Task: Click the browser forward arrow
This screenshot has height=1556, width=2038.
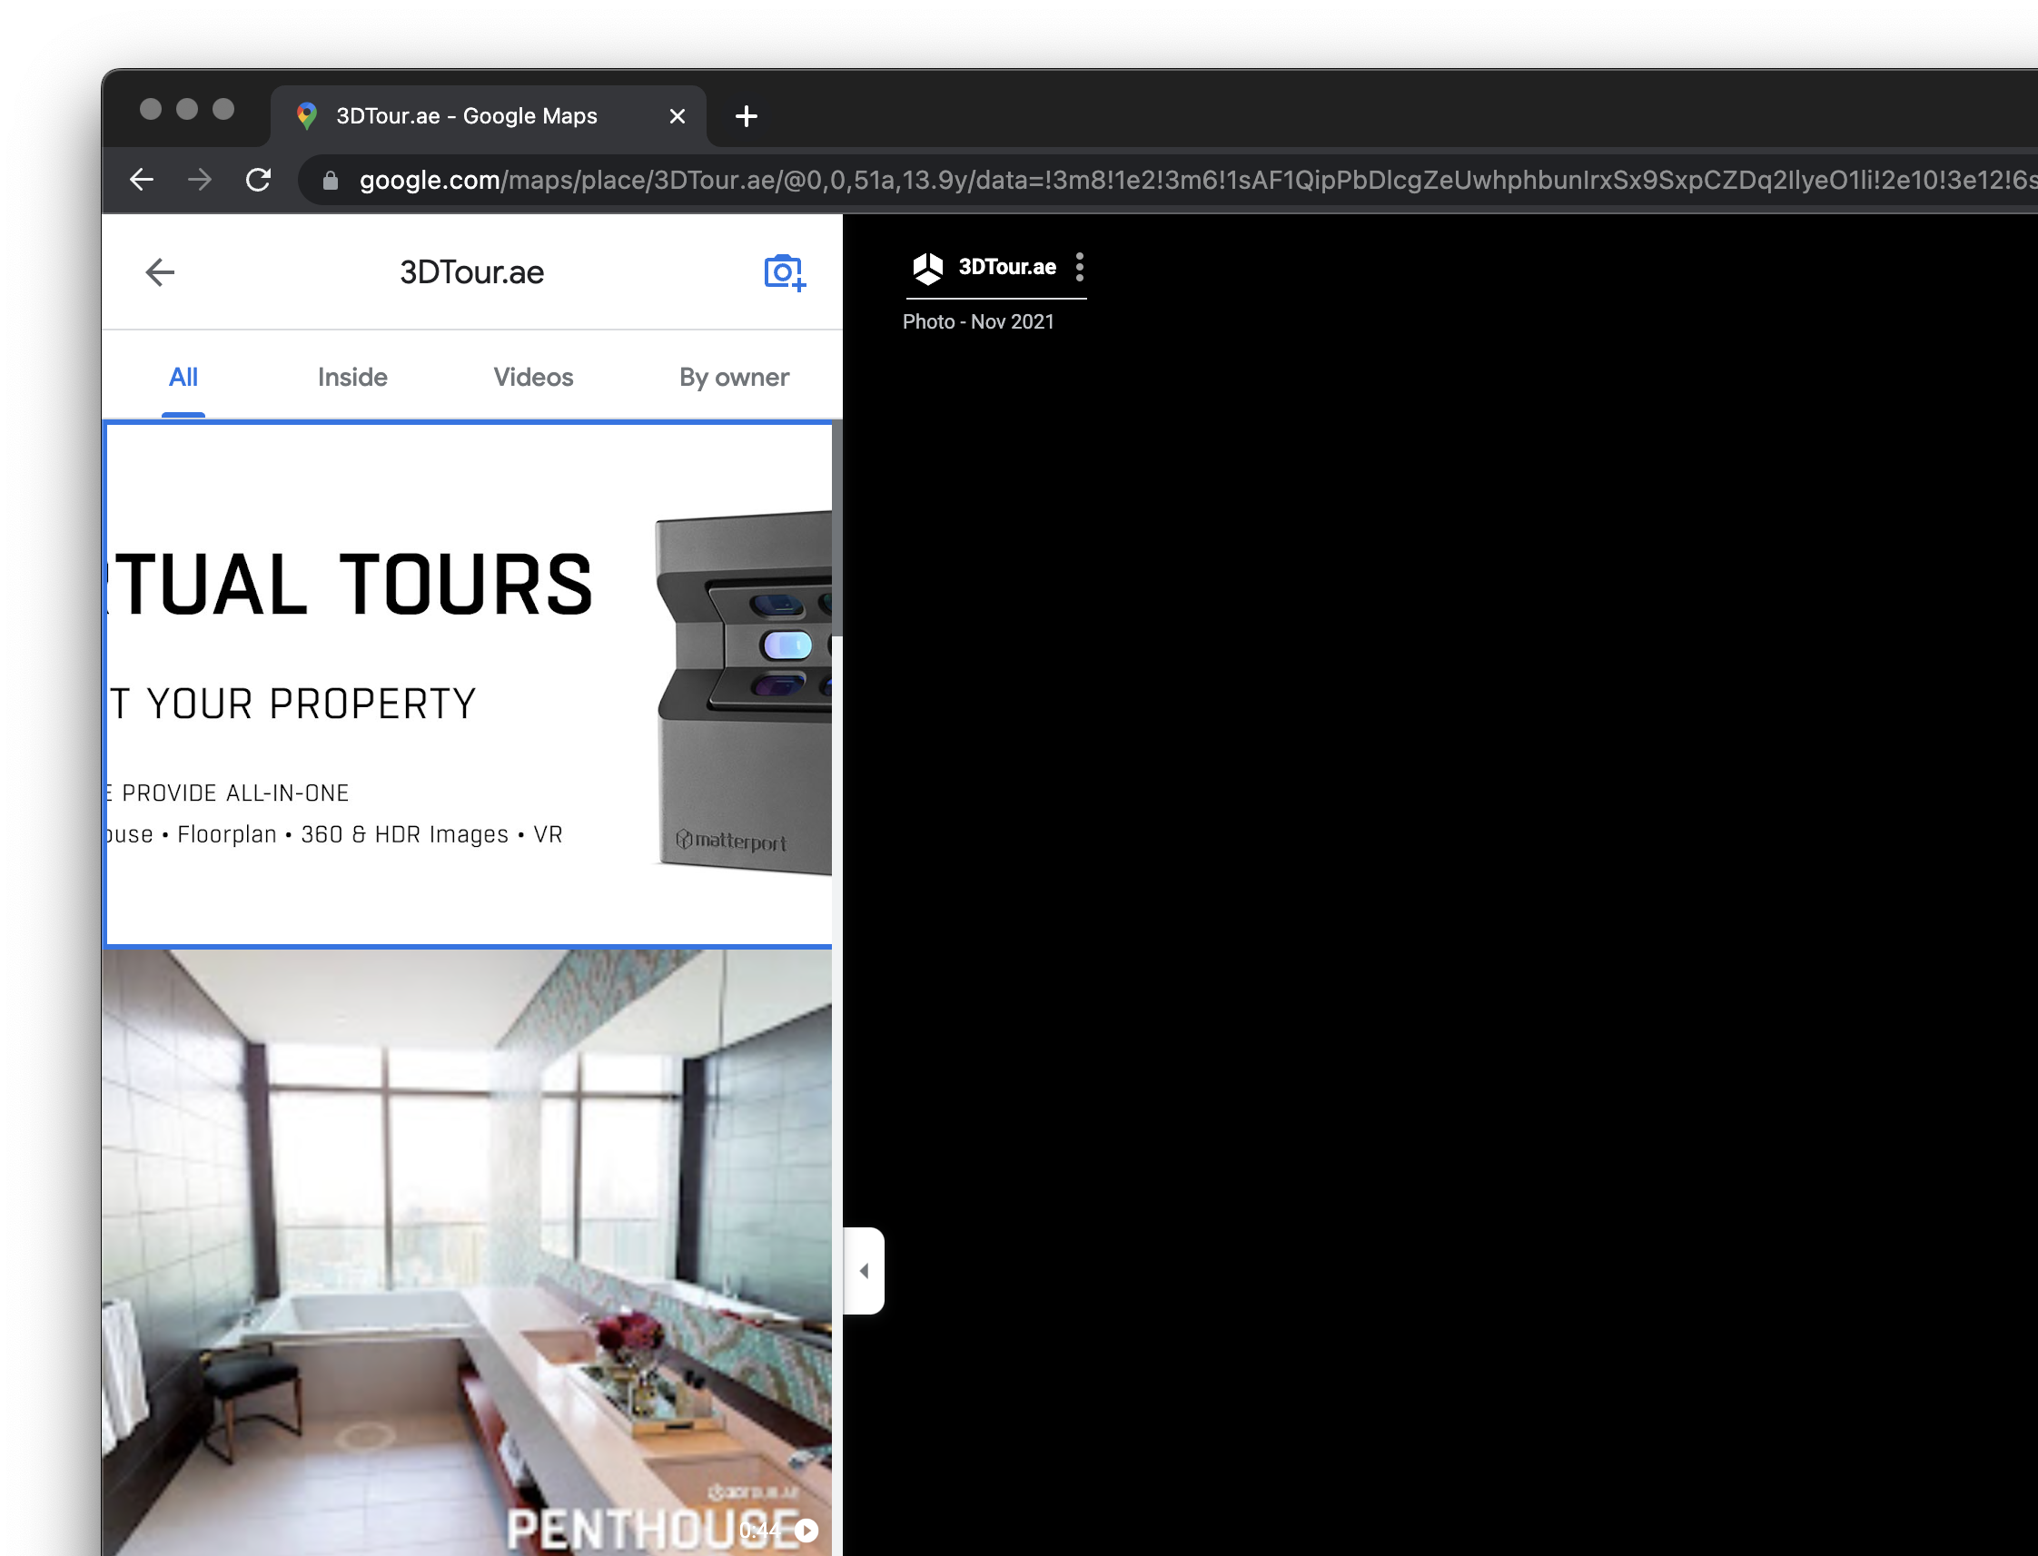Action: [200, 180]
